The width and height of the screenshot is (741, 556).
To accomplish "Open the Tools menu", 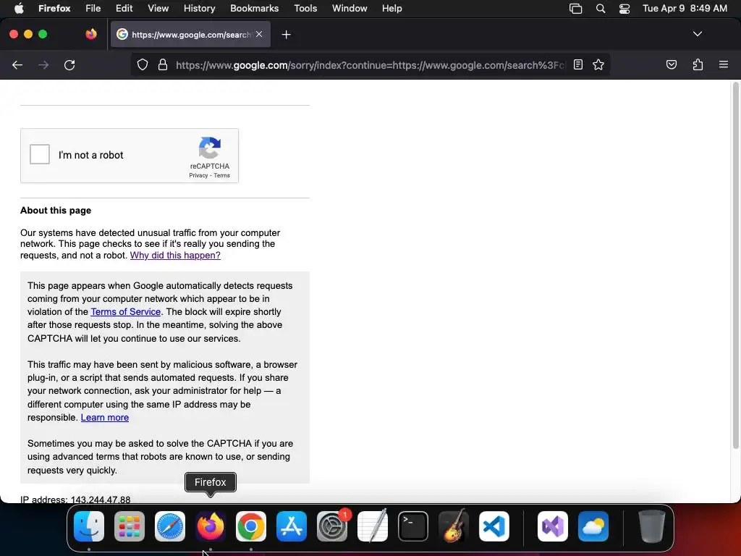I will click(306, 8).
